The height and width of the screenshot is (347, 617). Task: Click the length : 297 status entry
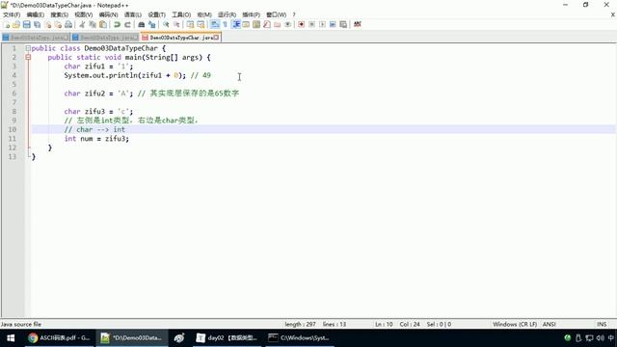[300, 324]
